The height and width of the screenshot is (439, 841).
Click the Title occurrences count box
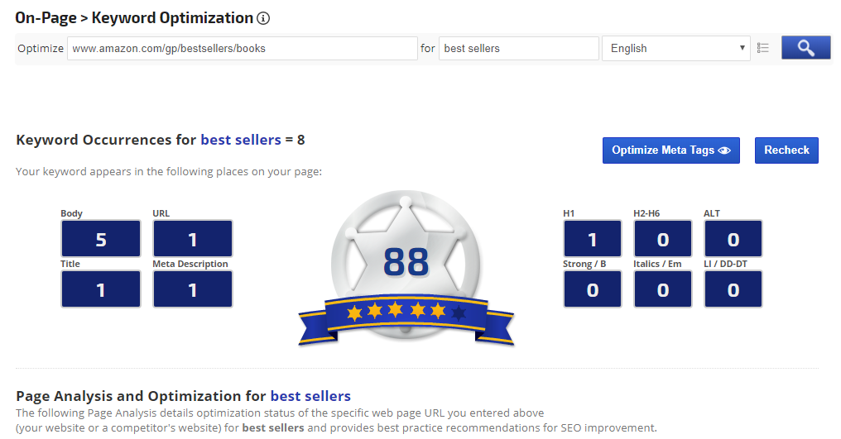[x=101, y=289]
